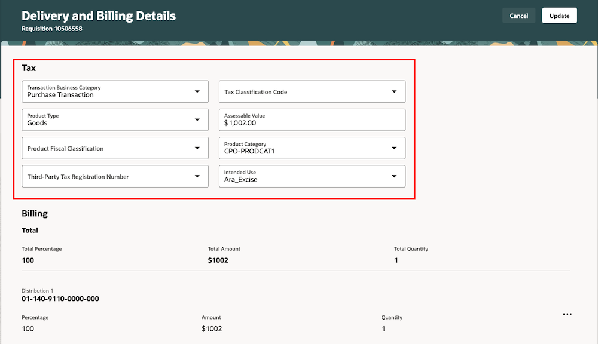Expand the Intended Use dropdown
Screen dimensions: 598x344
[x=312, y=176]
